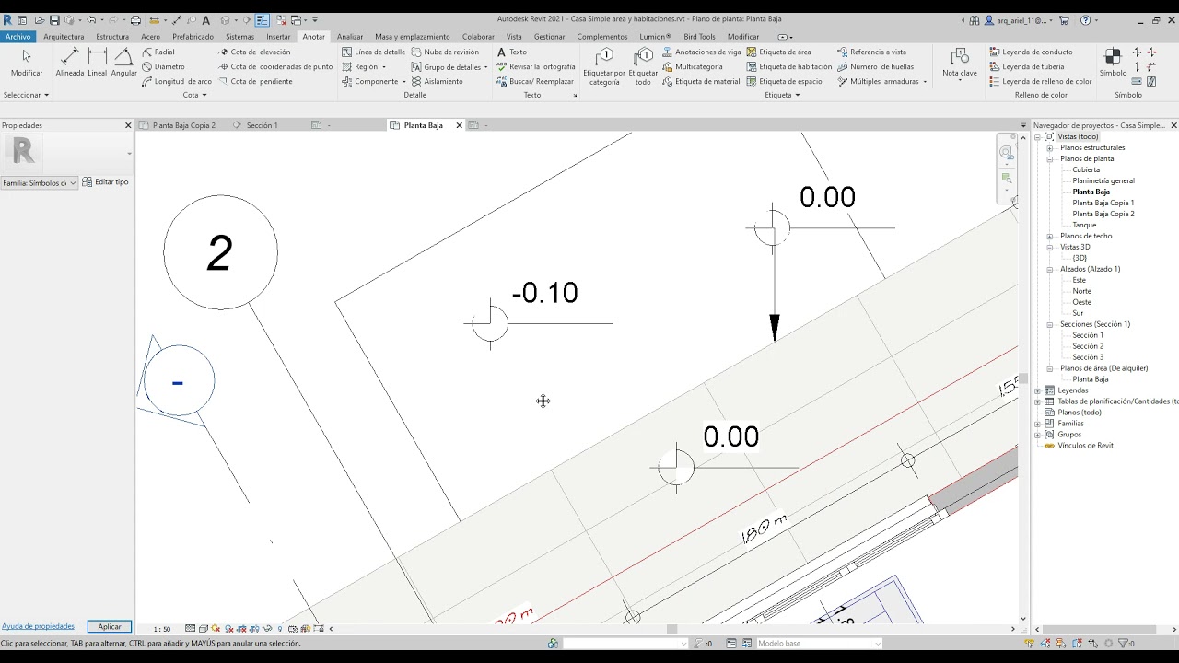This screenshot has height=663, width=1179.
Task: Activate Cota de coordenadas de punto
Action: (x=275, y=67)
